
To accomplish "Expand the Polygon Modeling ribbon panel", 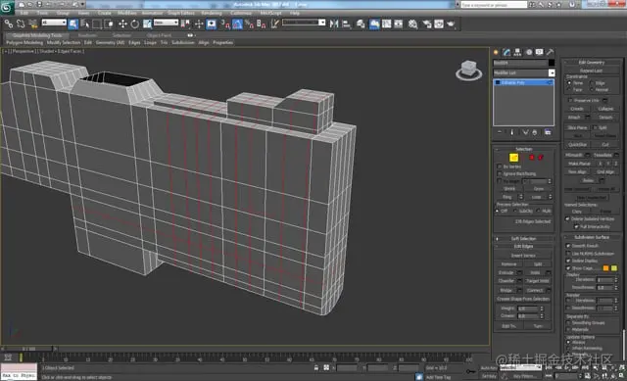I will click(x=24, y=42).
